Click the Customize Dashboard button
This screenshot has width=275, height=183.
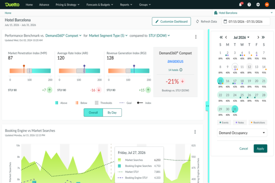pos(171,22)
